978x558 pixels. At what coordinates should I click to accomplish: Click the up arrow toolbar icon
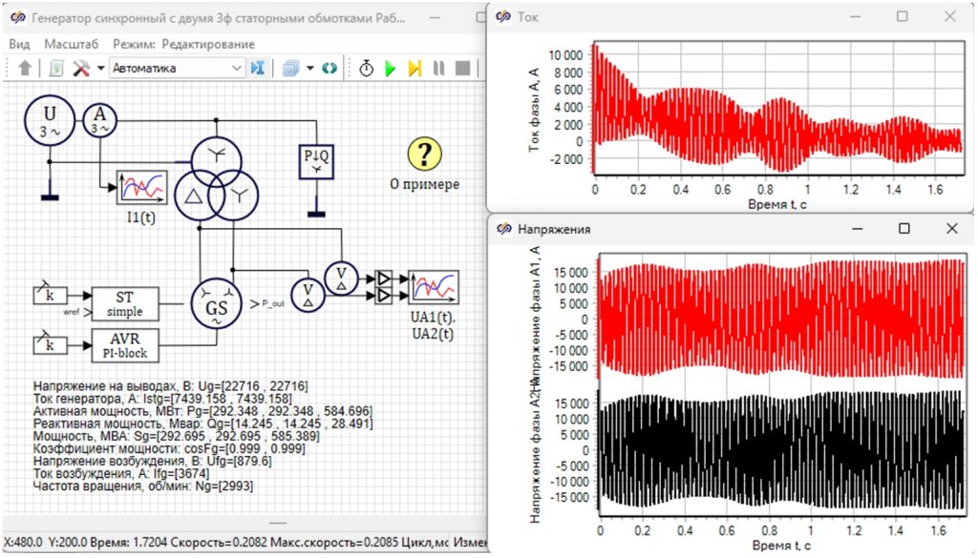click(24, 68)
